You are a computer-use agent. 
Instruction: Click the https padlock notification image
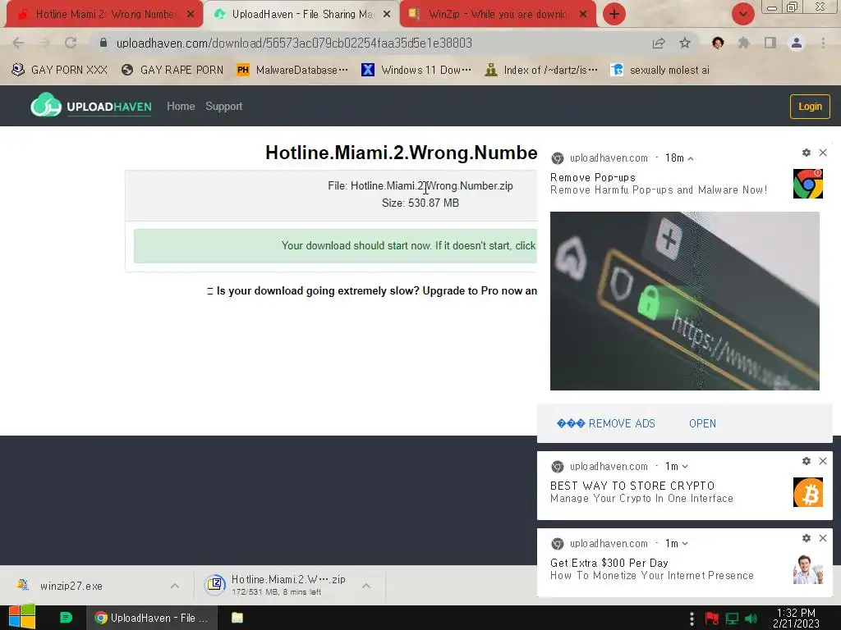684,300
